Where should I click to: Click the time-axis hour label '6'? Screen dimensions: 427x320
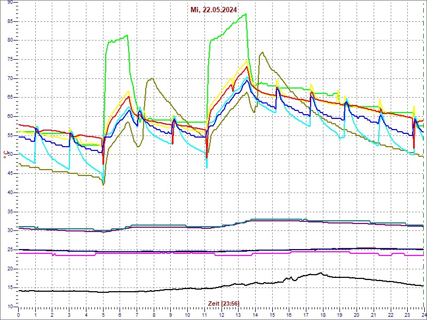[120, 315]
